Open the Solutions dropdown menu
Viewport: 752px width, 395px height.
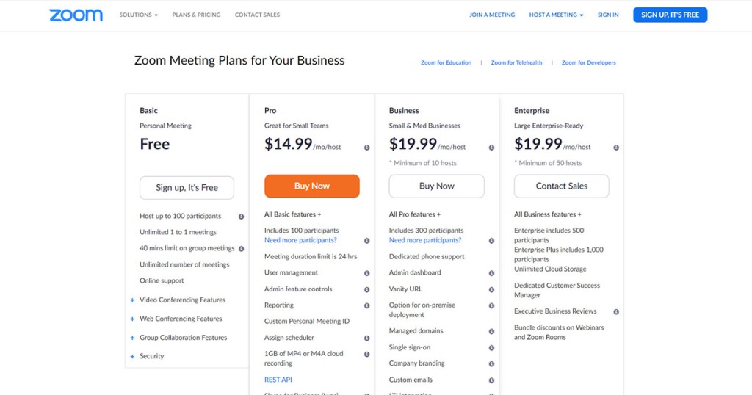click(138, 15)
